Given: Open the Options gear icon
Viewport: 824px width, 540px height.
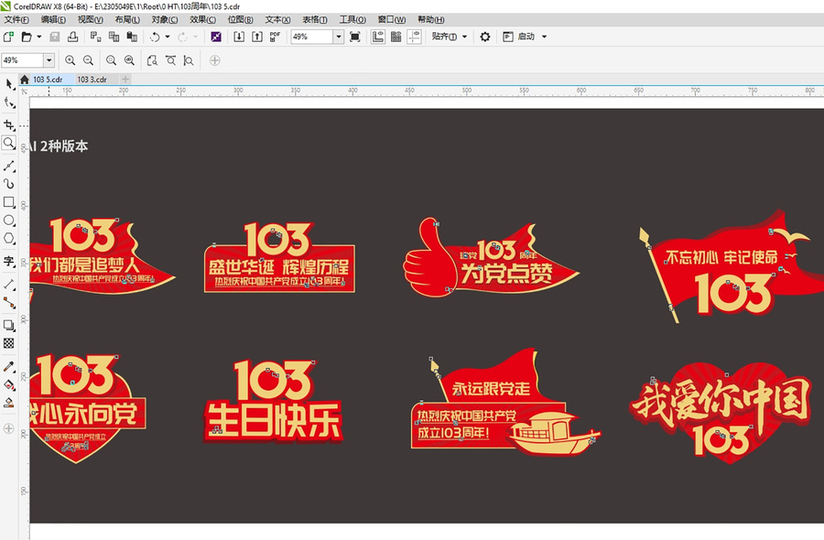Looking at the screenshot, I should pyautogui.click(x=485, y=37).
